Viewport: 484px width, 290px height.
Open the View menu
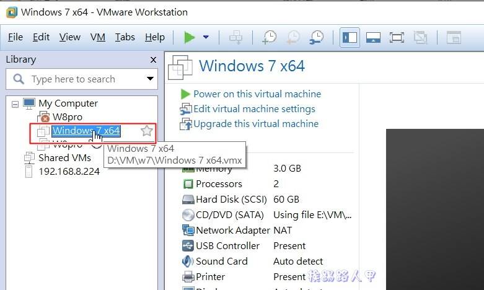70,37
